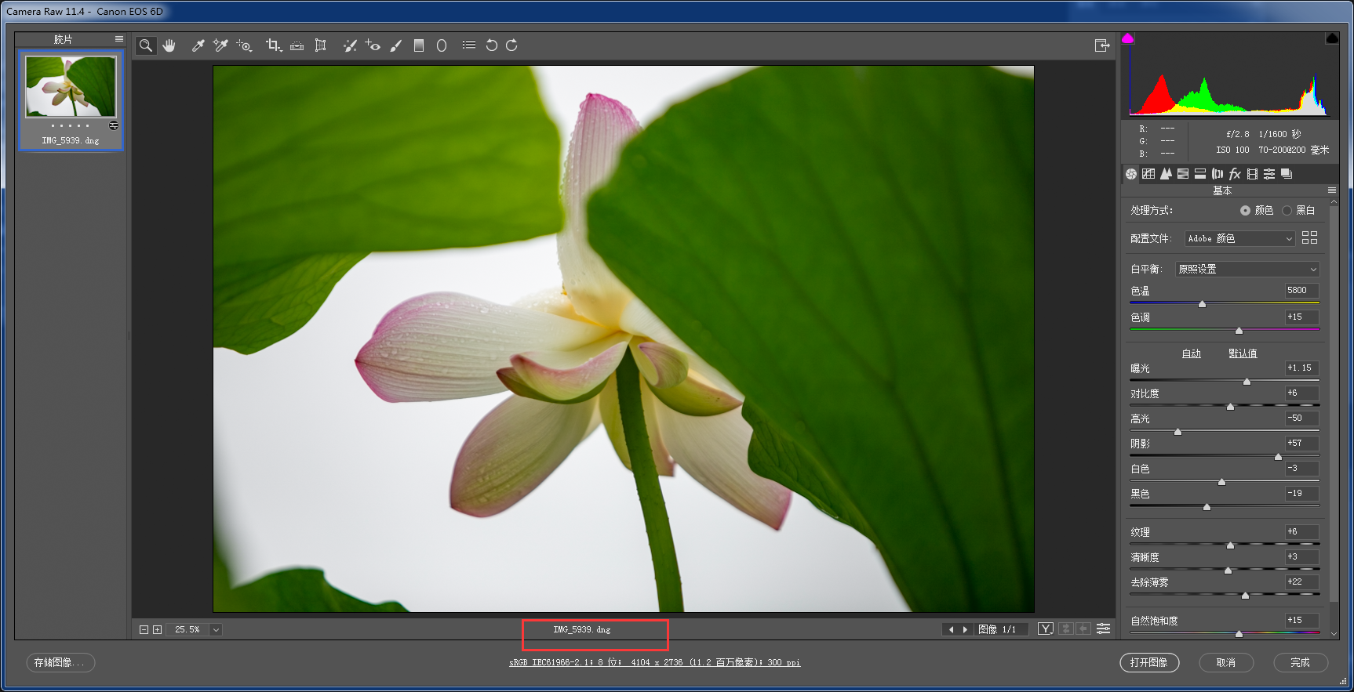Screen dimensions: 1354x692
Task: Toggle the highlight clipping warning in histogram
Action: pos(1332,38)
